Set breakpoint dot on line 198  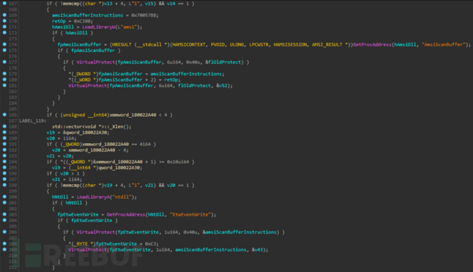(x=5, y=185)
